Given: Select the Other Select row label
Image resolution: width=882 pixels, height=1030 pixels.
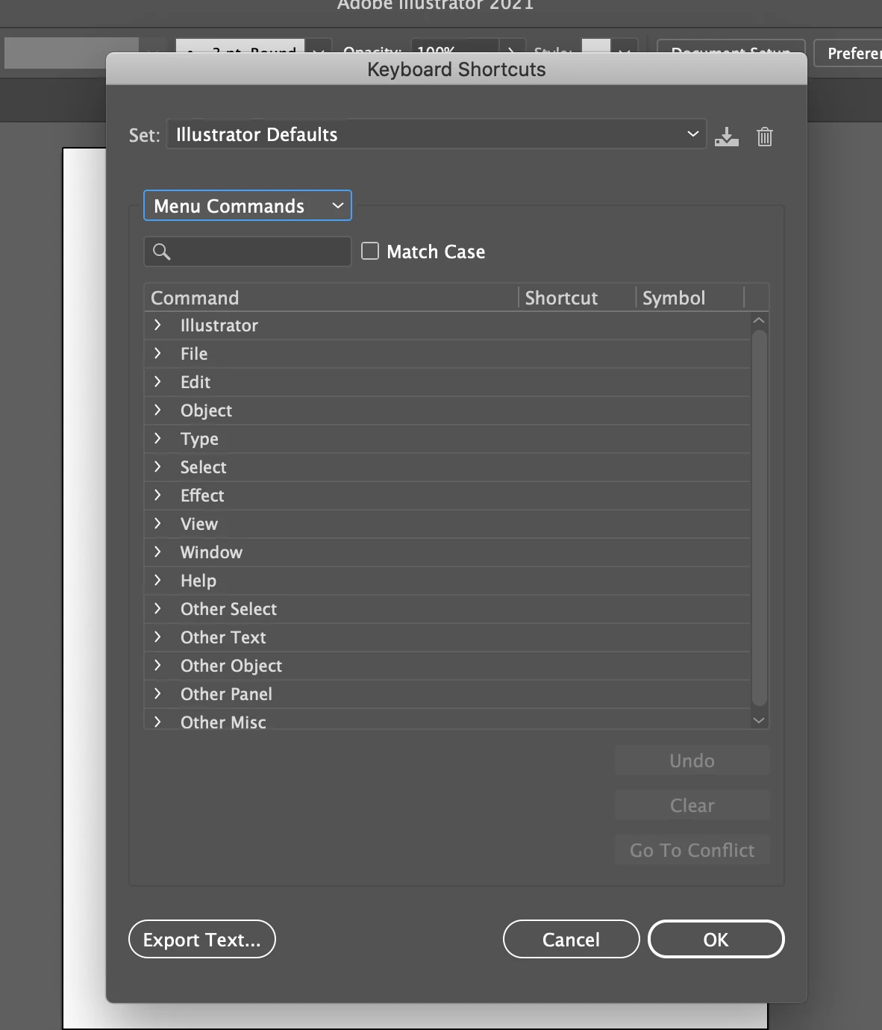Looking at the screenshot, I should pos(228,609).
